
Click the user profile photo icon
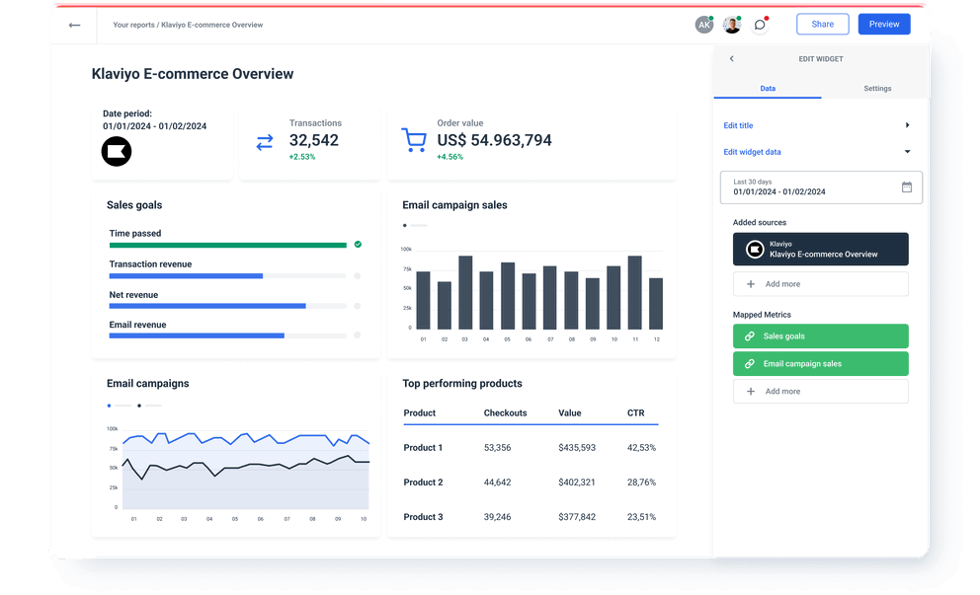732,24
